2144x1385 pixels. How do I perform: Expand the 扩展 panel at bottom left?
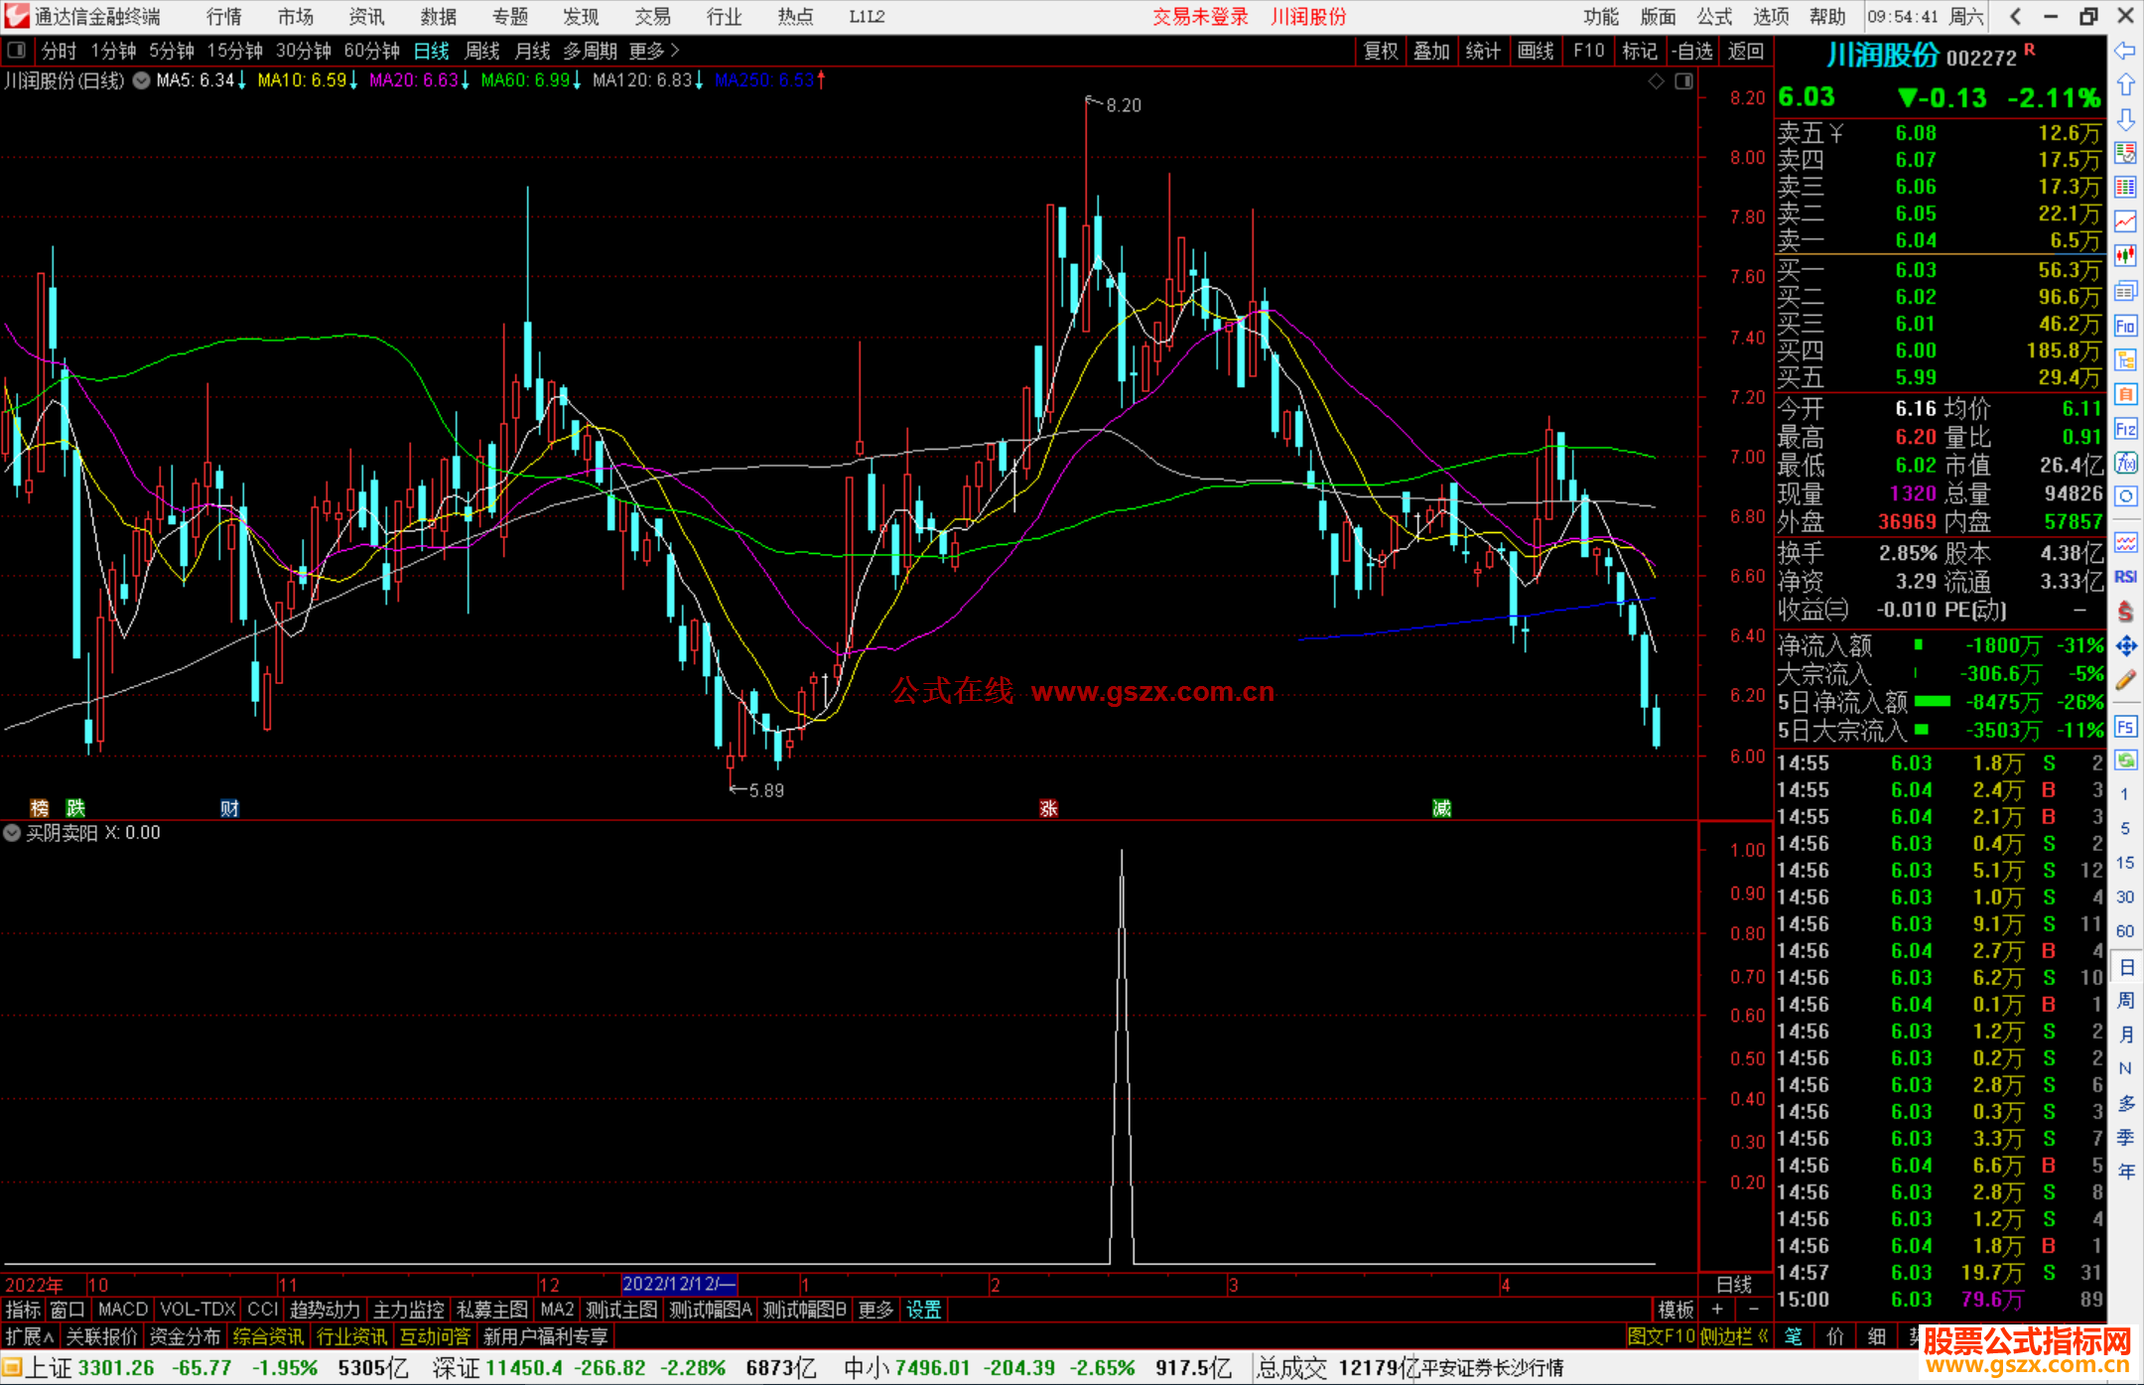tap(30, 1336)
